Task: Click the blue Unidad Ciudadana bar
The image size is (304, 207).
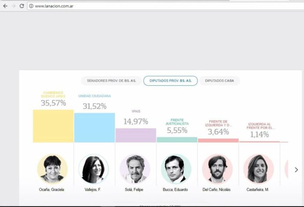Action: point(94,128)
